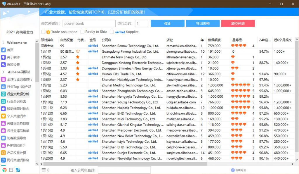Open 个人关键词库 heart icon

3,116
